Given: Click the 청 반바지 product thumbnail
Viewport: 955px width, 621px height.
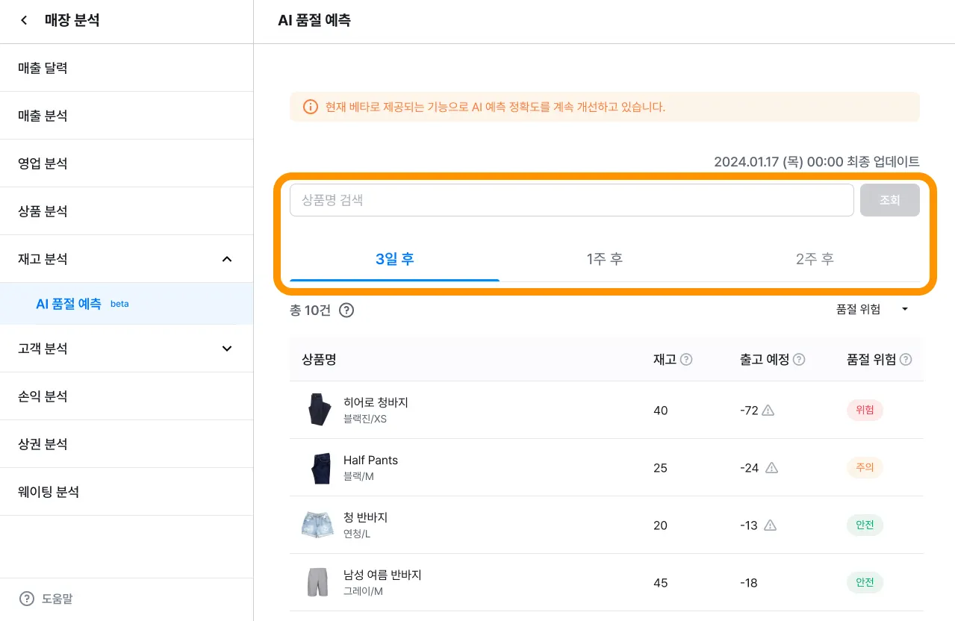Looking at the screenshot, I should pos(318,525).
